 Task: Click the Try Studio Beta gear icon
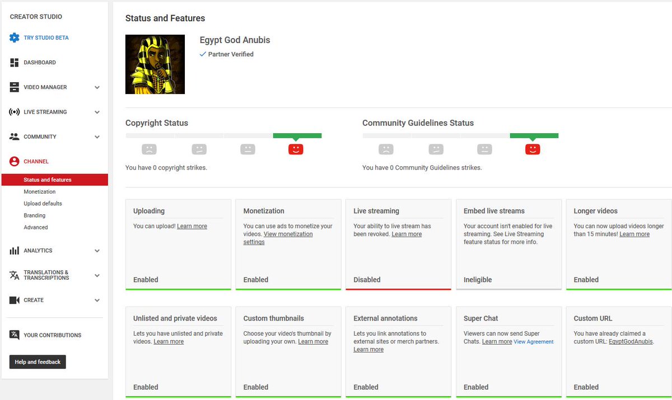(x=15, y=38)
